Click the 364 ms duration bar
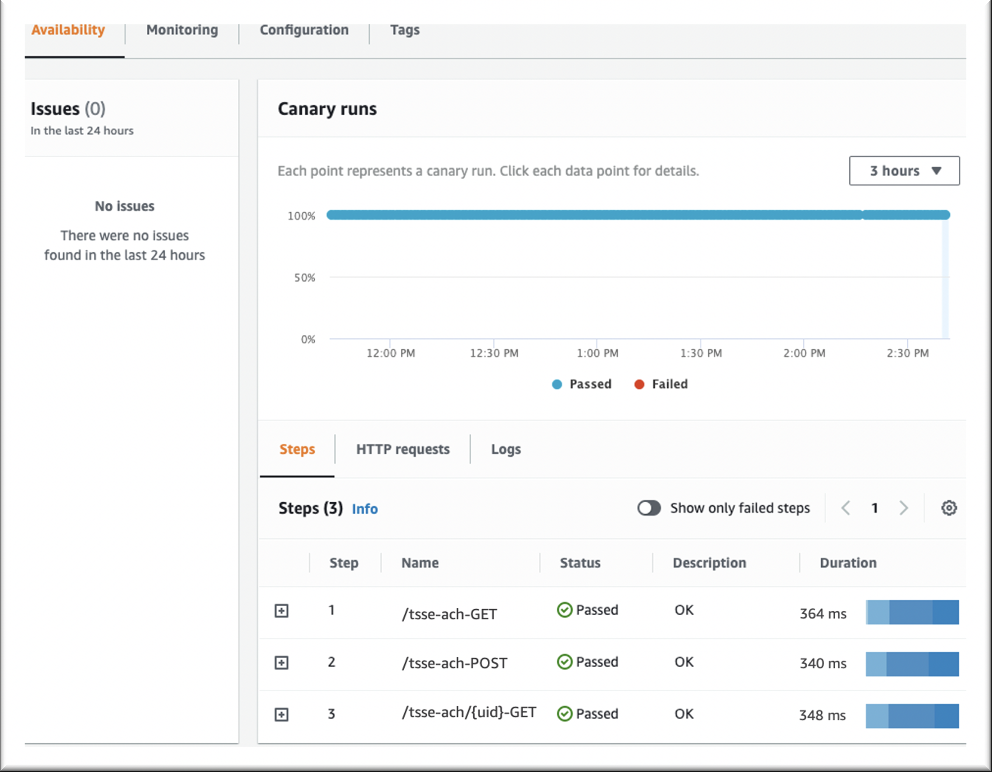 click(912, 612)
